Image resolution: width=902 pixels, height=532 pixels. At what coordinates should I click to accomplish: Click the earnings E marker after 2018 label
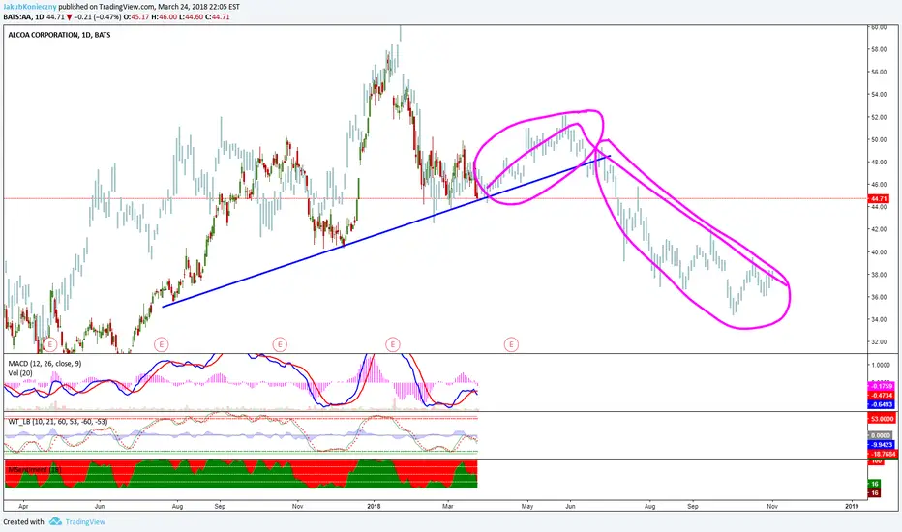(x=392, y=344)
